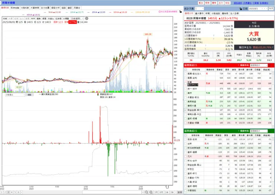Set chart range to 6月
Image resolution: width=275 pixels, height=195 pixels.
pos(161,192)
